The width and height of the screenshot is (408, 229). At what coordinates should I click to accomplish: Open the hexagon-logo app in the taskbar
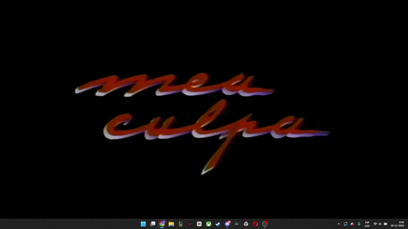tap(246, 224)
